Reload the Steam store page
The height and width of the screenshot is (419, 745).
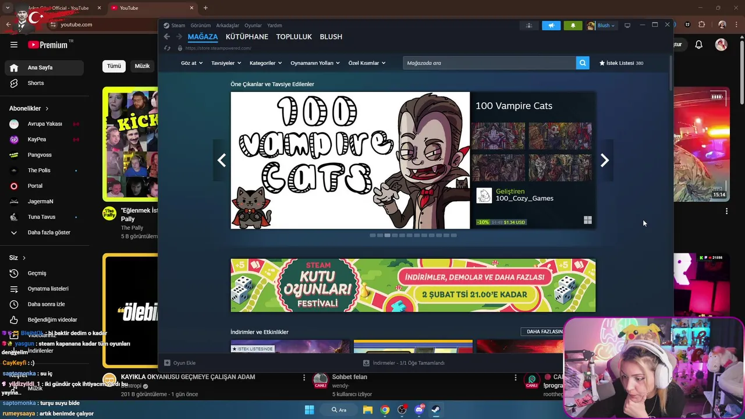pos(168,48)
